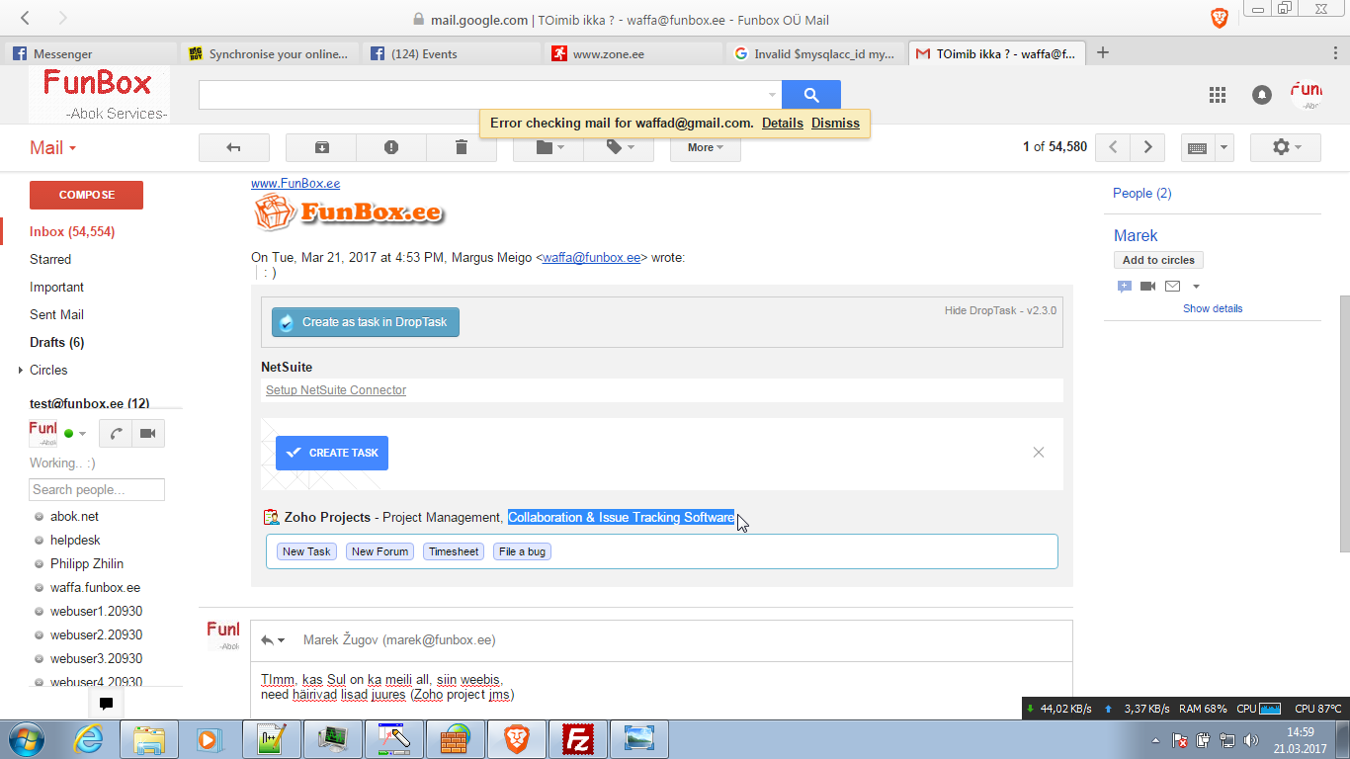Click the Zoho New Task button
This screenshot has width=1350, height=759.
click(x=306, y=551)
